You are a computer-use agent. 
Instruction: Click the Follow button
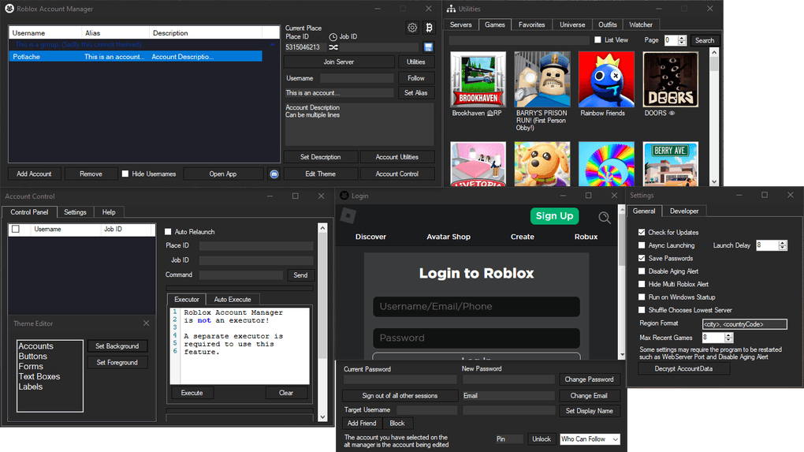pyautogui.click(x=416, y=79)
